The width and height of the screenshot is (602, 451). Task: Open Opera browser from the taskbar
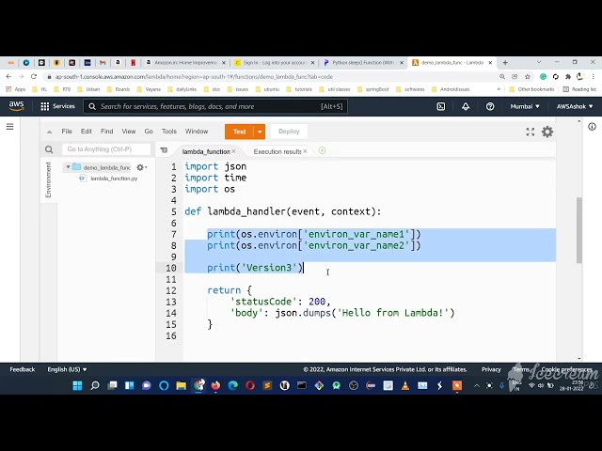tap(250, 385)
